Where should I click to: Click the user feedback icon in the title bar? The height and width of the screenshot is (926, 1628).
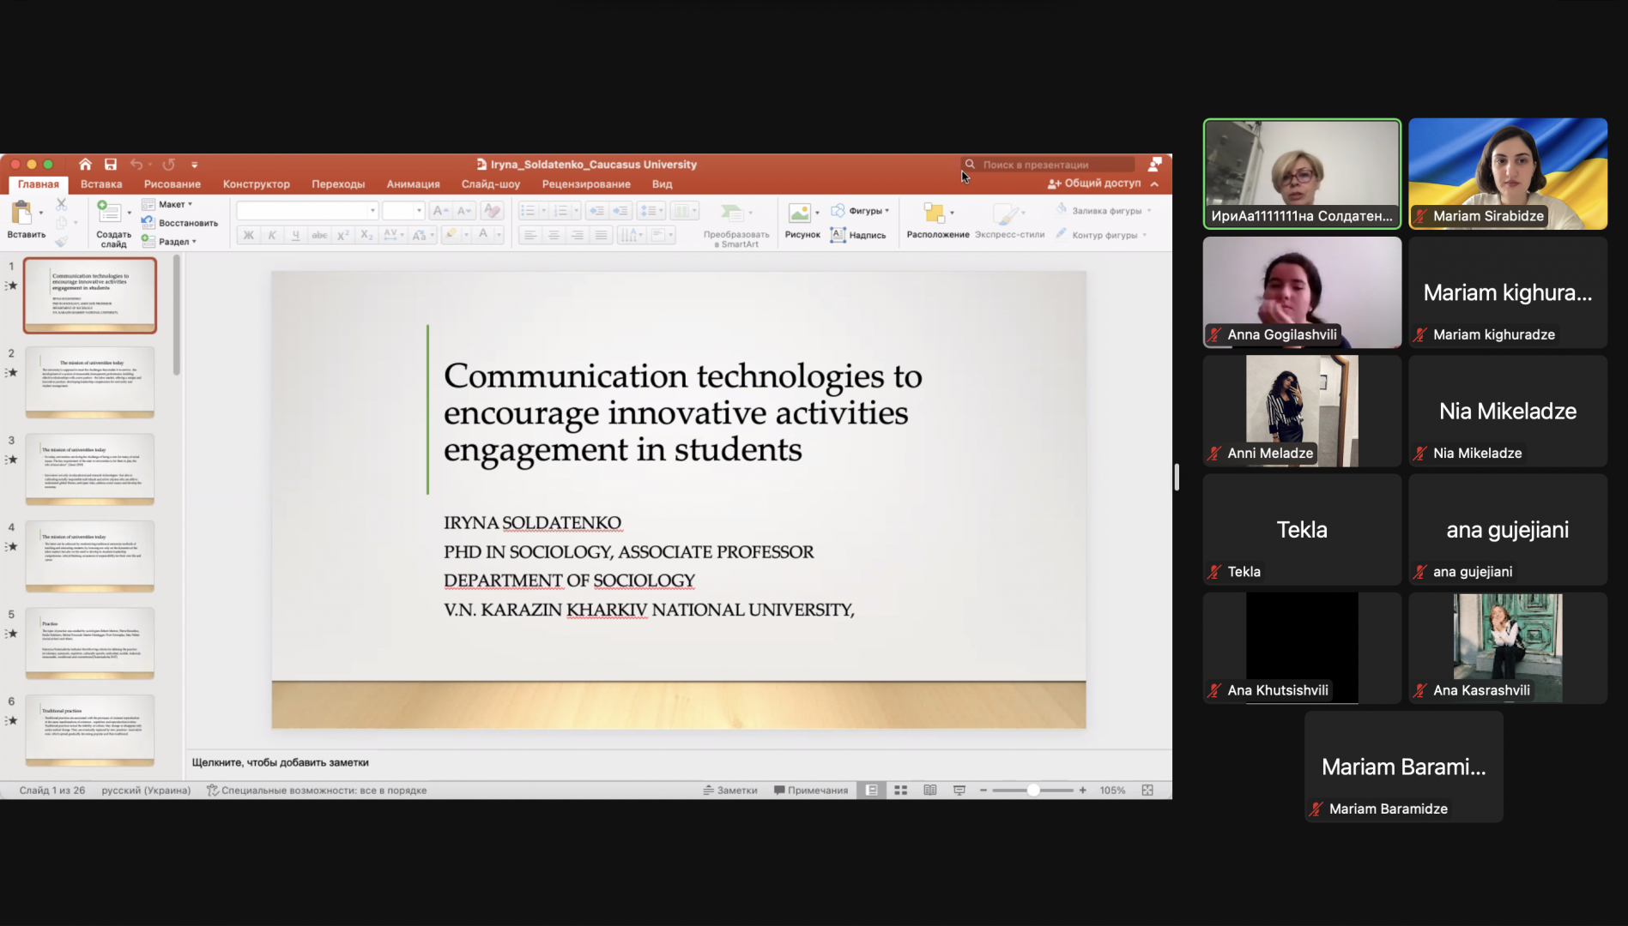[1155, 164]
